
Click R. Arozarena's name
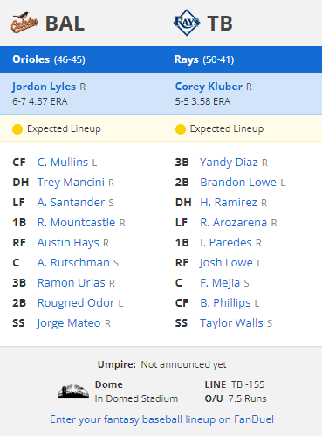click(x=233, y=223)
